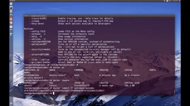Click the '--optimize=OPT' option
Screen dimensions: 190x106
tap(38, 44)
